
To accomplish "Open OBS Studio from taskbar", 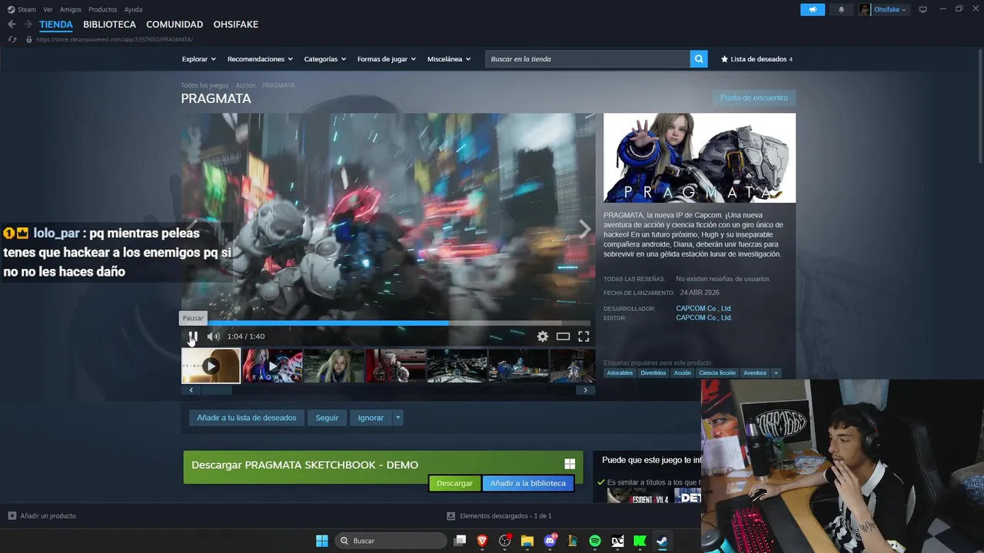I will (x=504, y=541).
